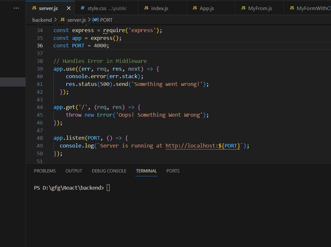
Task: Follow the http://localhost link in code
Action: [x=192, y=146]
